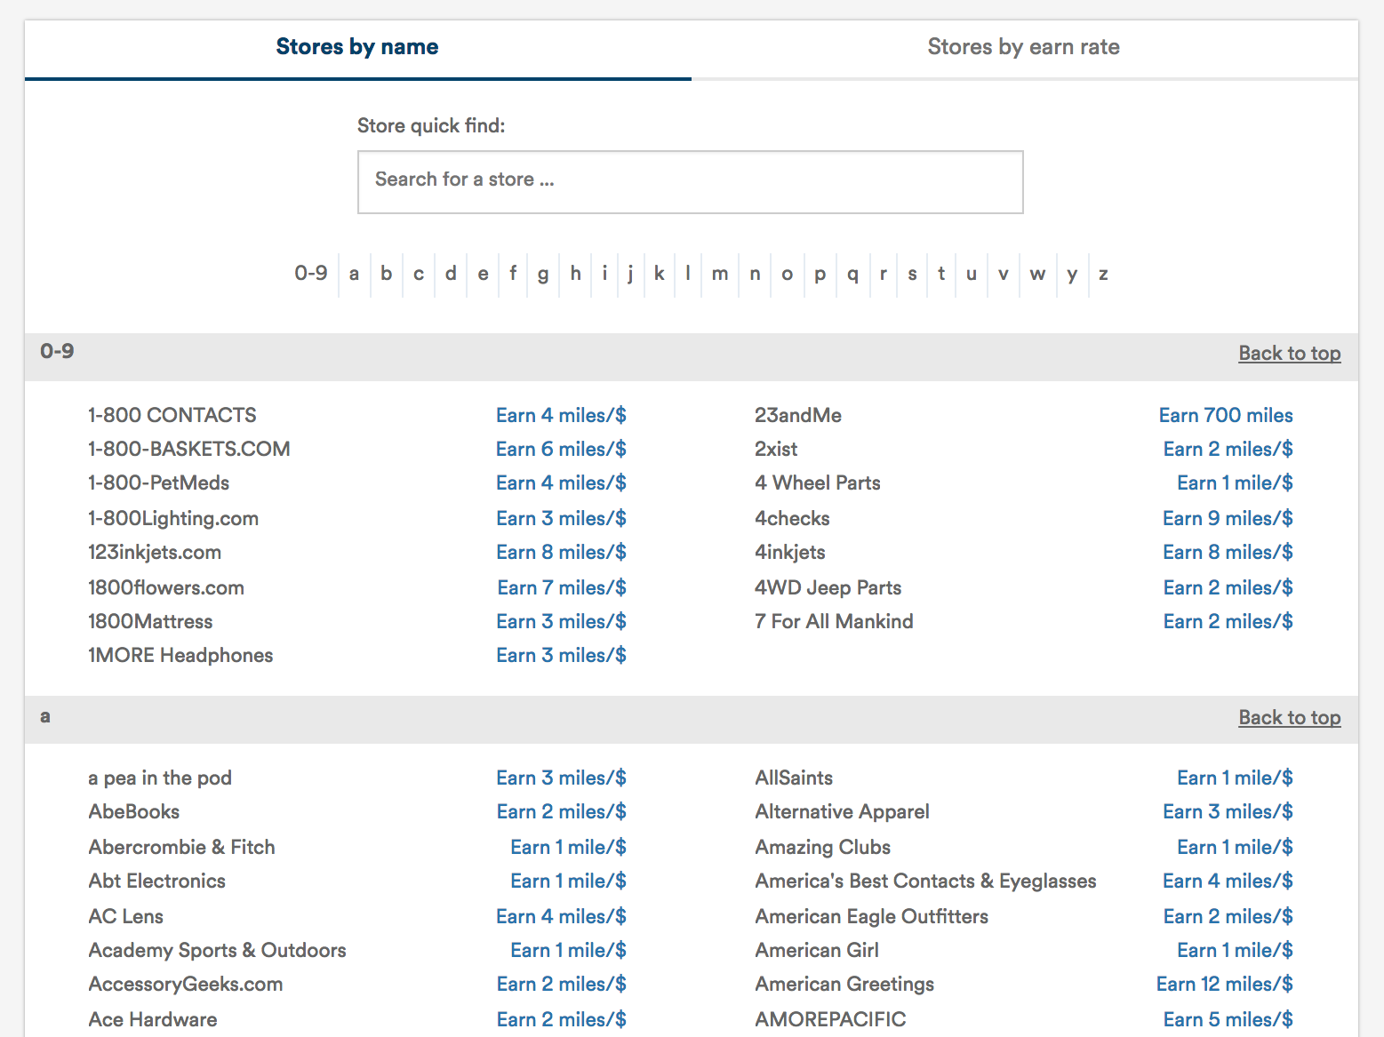Open the AbeBooks store

point(134,811)
